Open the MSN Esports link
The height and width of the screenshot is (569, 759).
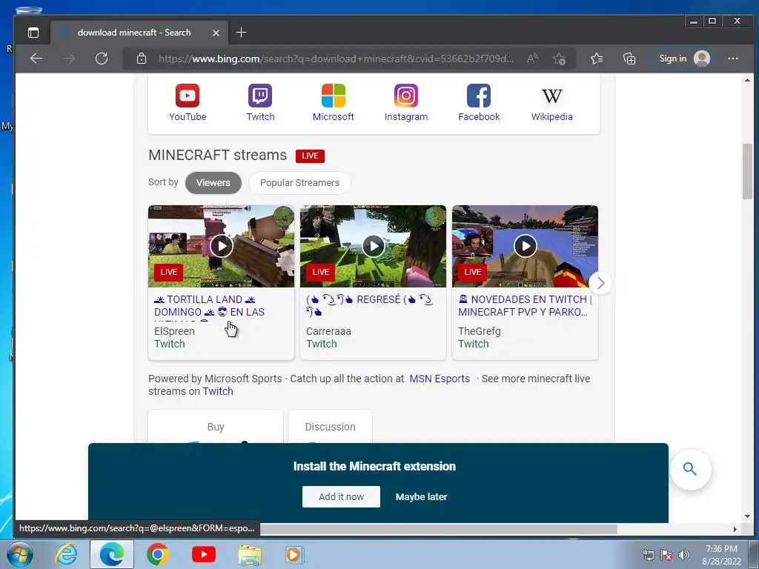pos(440,379)
